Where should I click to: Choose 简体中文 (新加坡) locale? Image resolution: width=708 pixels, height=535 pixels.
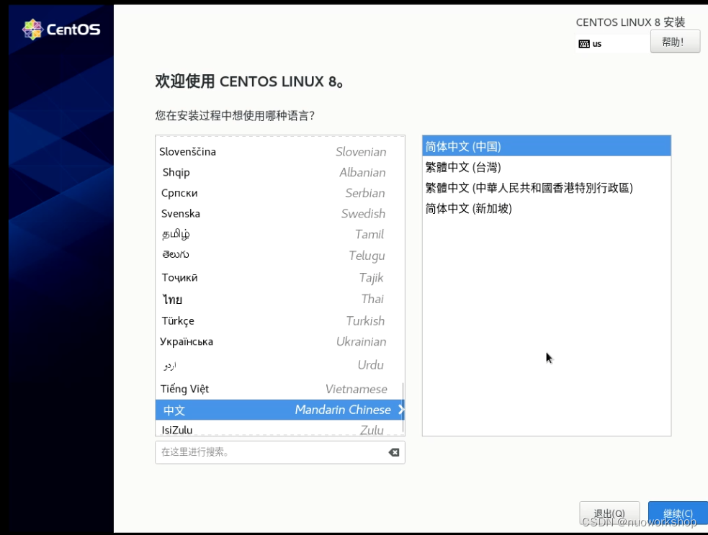547,209
